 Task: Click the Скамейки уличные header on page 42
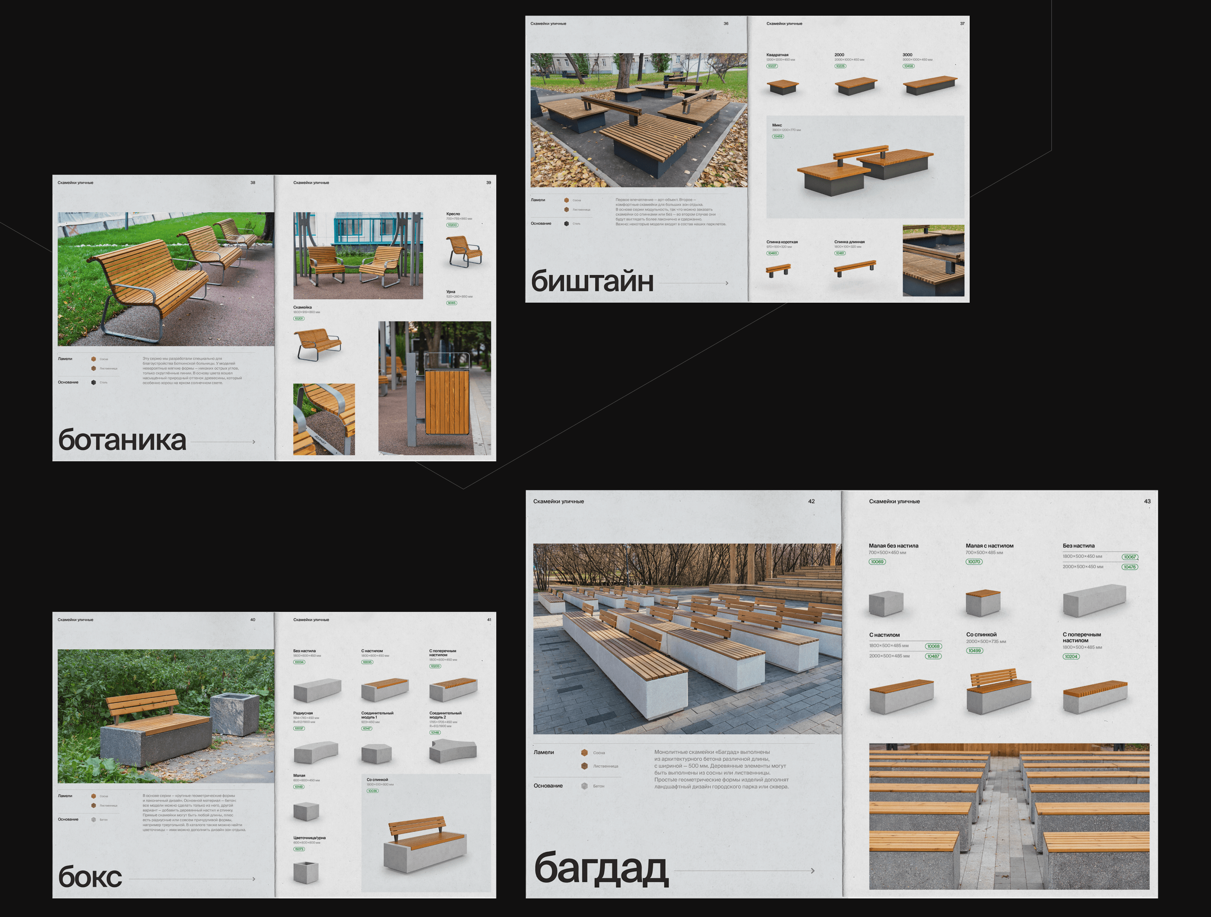558,501
